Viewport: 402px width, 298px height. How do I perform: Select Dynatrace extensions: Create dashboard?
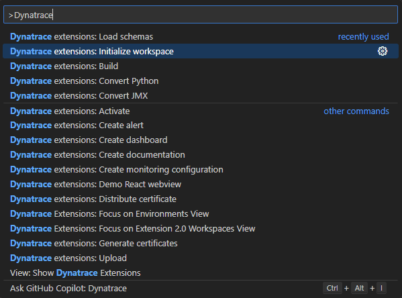201,140
